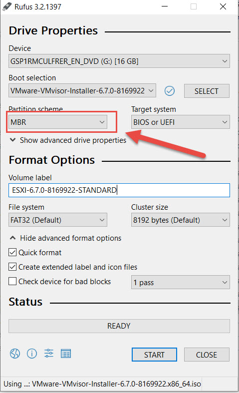Open the About info icon
The height and width of the screenshot is (393, 239).
coord(32,354)
